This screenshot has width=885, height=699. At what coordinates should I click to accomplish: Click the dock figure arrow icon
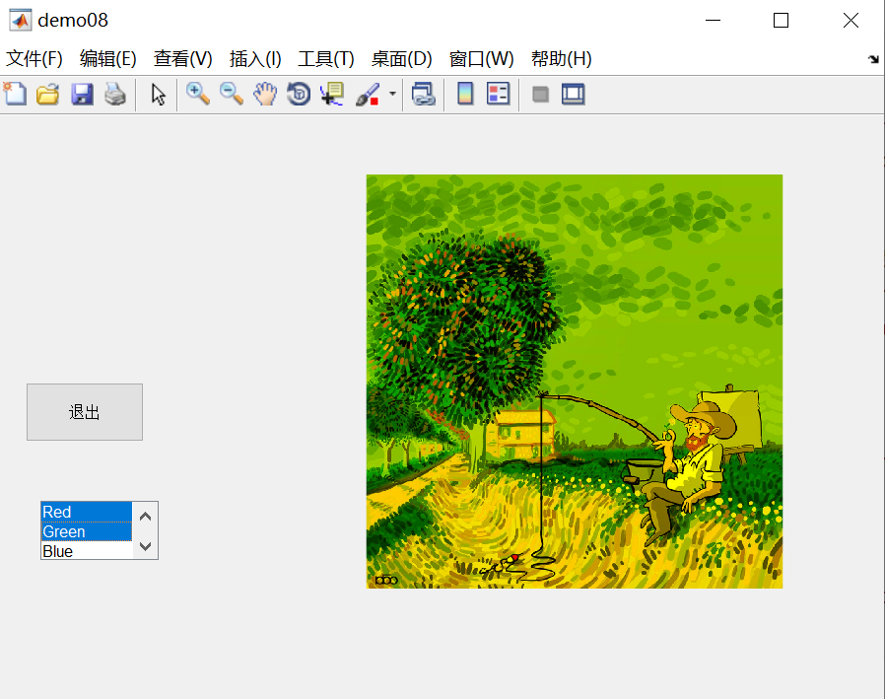tap(874, 59)
